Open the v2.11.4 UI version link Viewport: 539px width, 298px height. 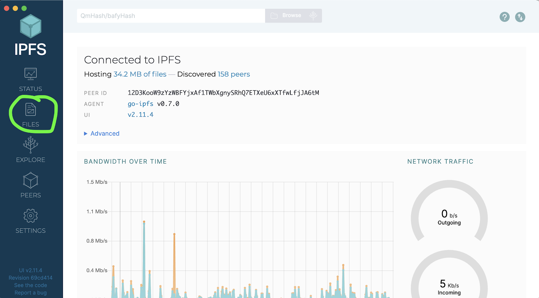pos(140,115)
